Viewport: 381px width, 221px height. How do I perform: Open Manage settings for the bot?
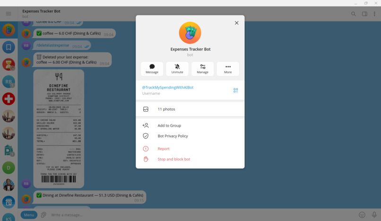click(x=202, y=69)
